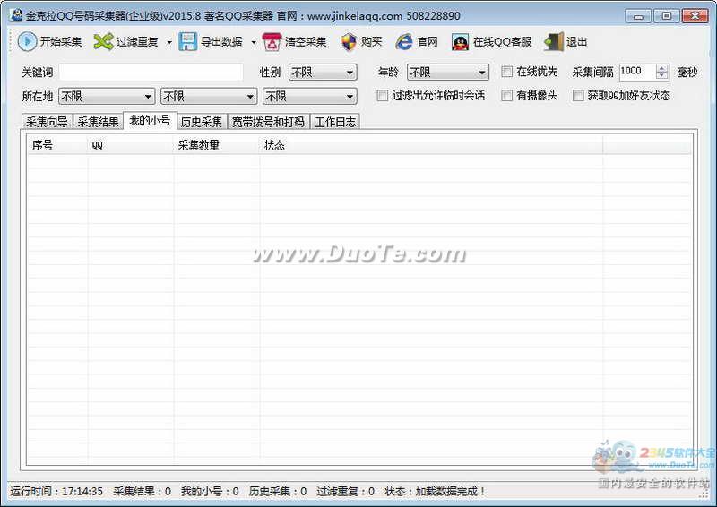The image size is (717, 507).
Task: Enable the 获取QQ加好友状态 checkbox
Action: (x=578, y=96)
